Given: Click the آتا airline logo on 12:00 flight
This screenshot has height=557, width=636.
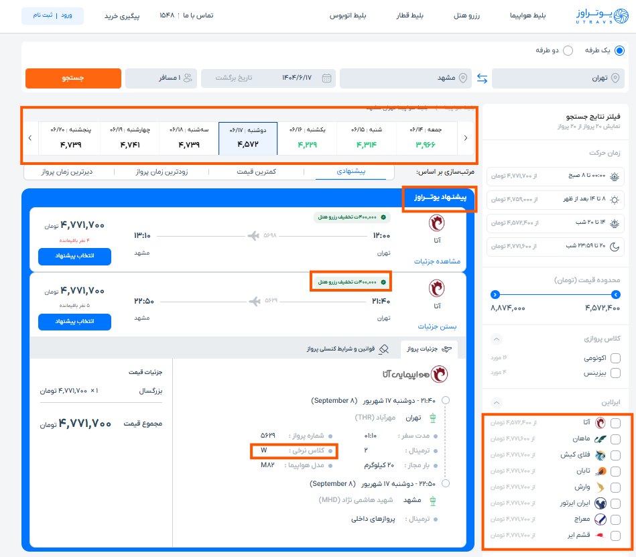Looking at the screenshot, I should point(437,223).
